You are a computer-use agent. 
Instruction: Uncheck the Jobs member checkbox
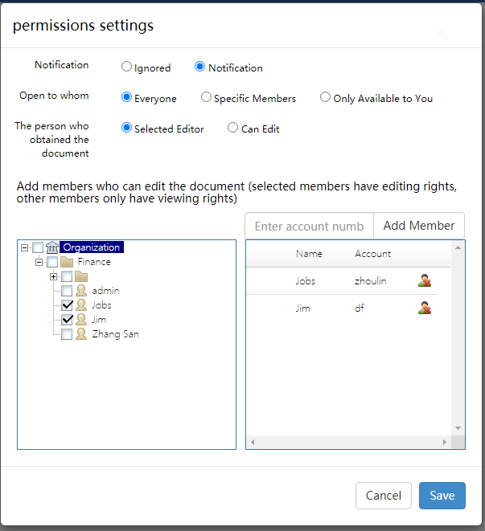point(68,305)
